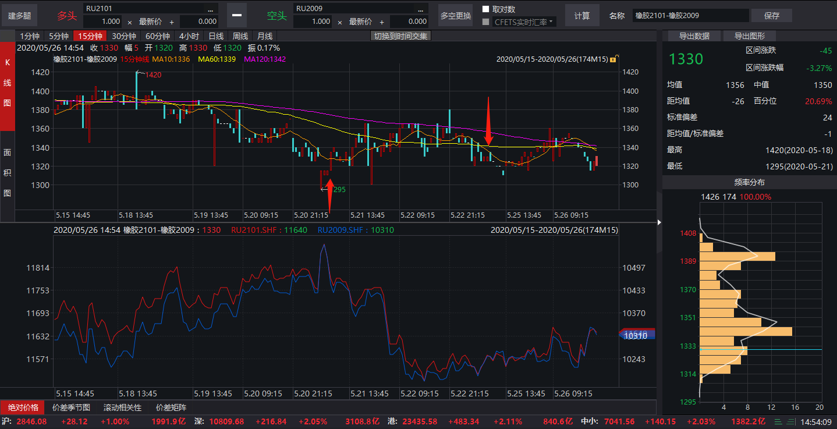
Task: Collapse the right panel with the arrow
Action: point(659,222)
